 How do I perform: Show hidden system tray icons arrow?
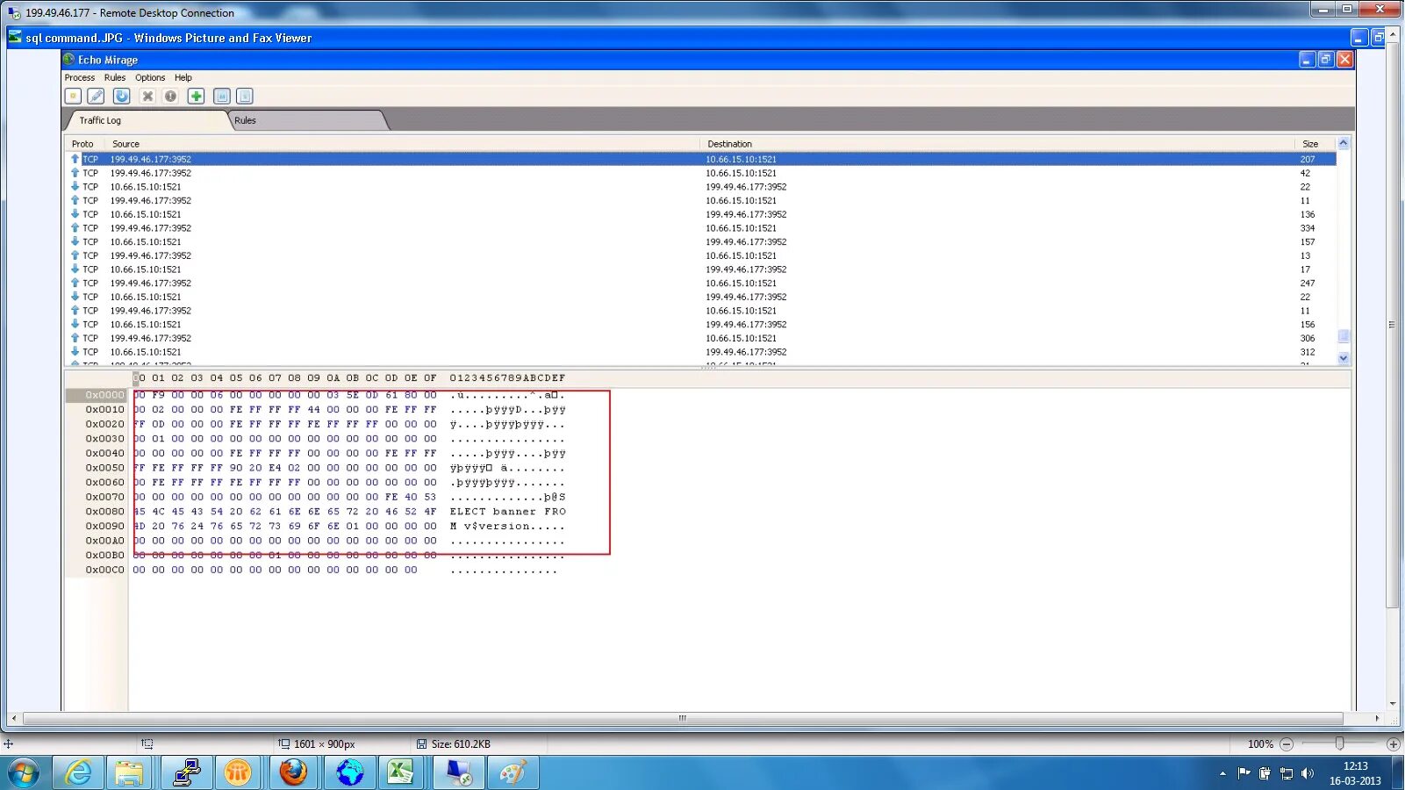coord(1222,773)
